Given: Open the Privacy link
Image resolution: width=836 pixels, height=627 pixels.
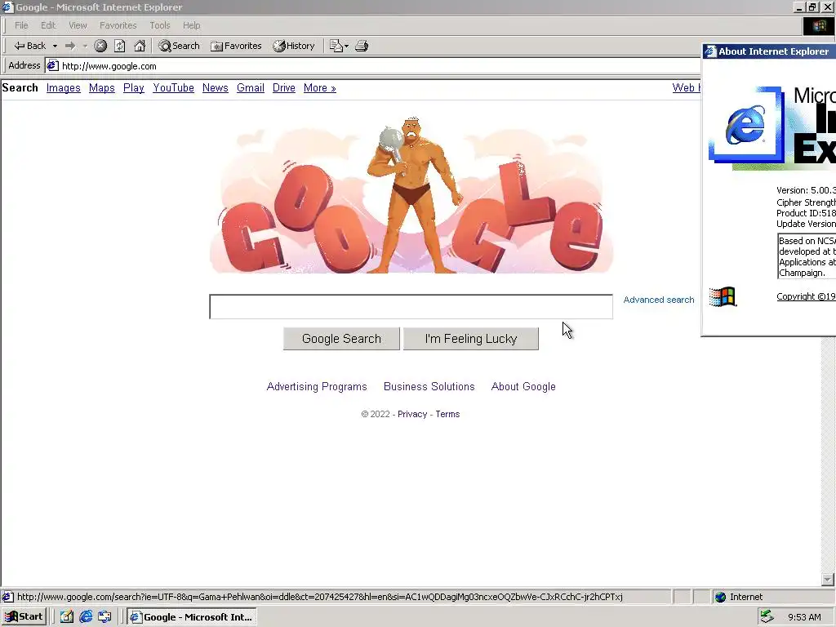Looking at the screenshot, I should tap(412, 414).
